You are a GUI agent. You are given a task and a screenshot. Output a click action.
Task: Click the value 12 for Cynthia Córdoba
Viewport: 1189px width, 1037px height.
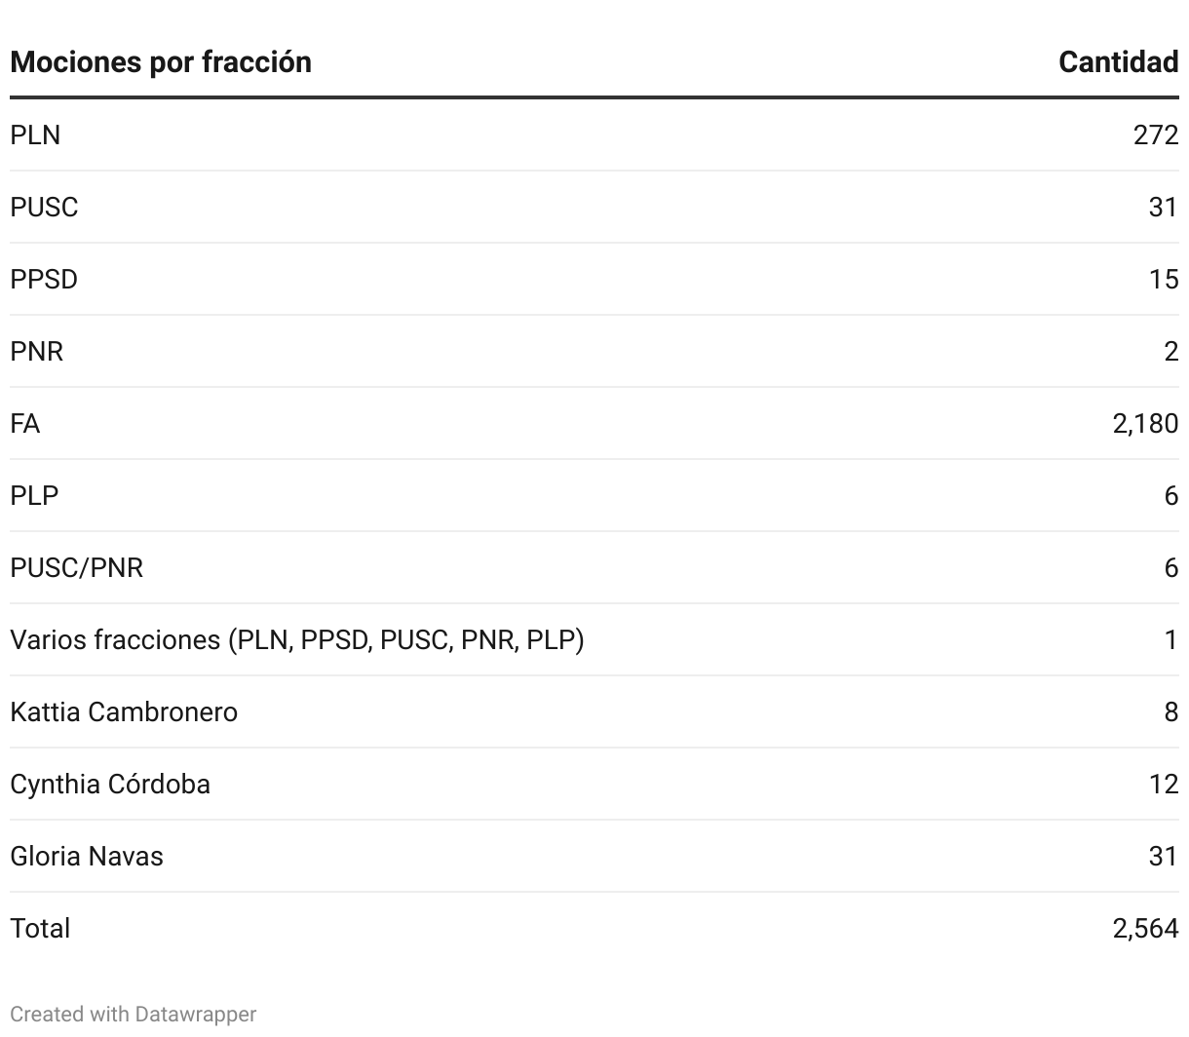click(x=1163, y=784)
